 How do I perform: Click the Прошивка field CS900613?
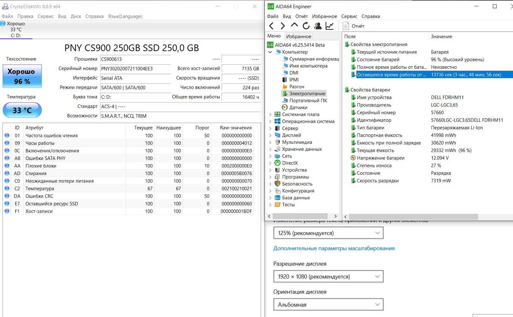click(136, 59)
